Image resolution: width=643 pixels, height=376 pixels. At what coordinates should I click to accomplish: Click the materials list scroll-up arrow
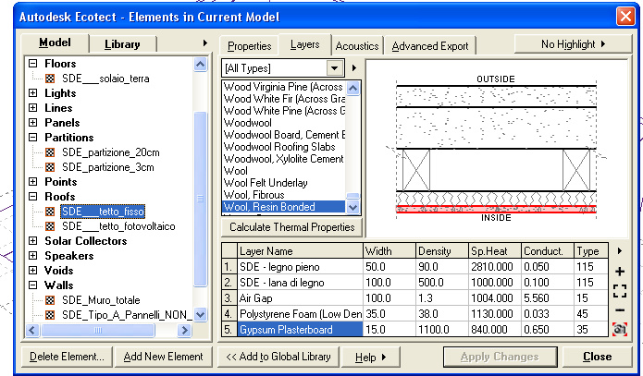point(353,88)
